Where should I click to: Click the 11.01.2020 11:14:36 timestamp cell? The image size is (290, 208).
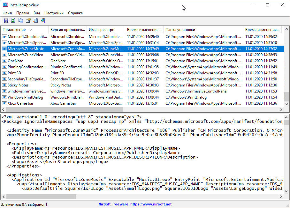point(261,103)
